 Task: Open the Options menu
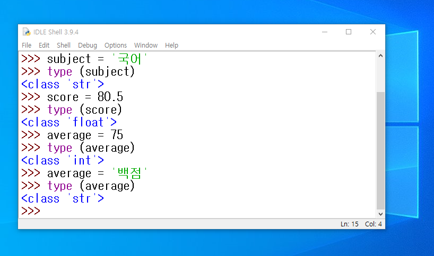click(x=116, y=45)
